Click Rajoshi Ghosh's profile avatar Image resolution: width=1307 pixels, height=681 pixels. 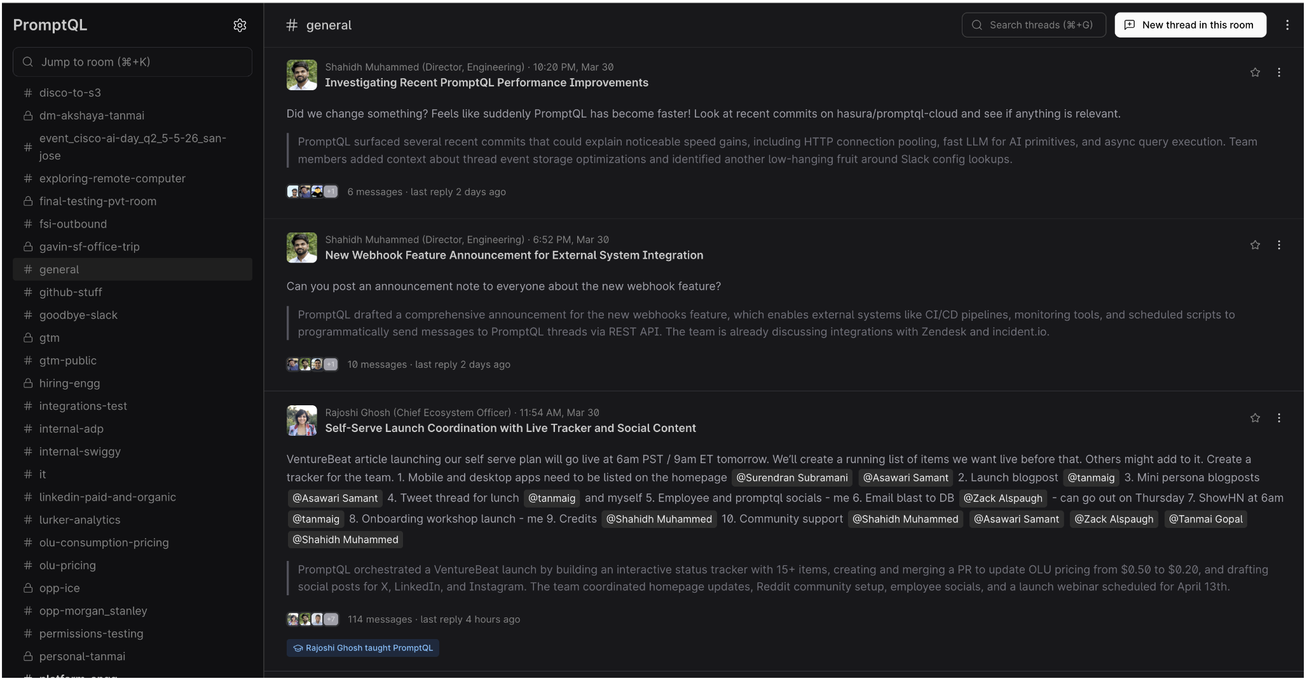tap(302, 421)
